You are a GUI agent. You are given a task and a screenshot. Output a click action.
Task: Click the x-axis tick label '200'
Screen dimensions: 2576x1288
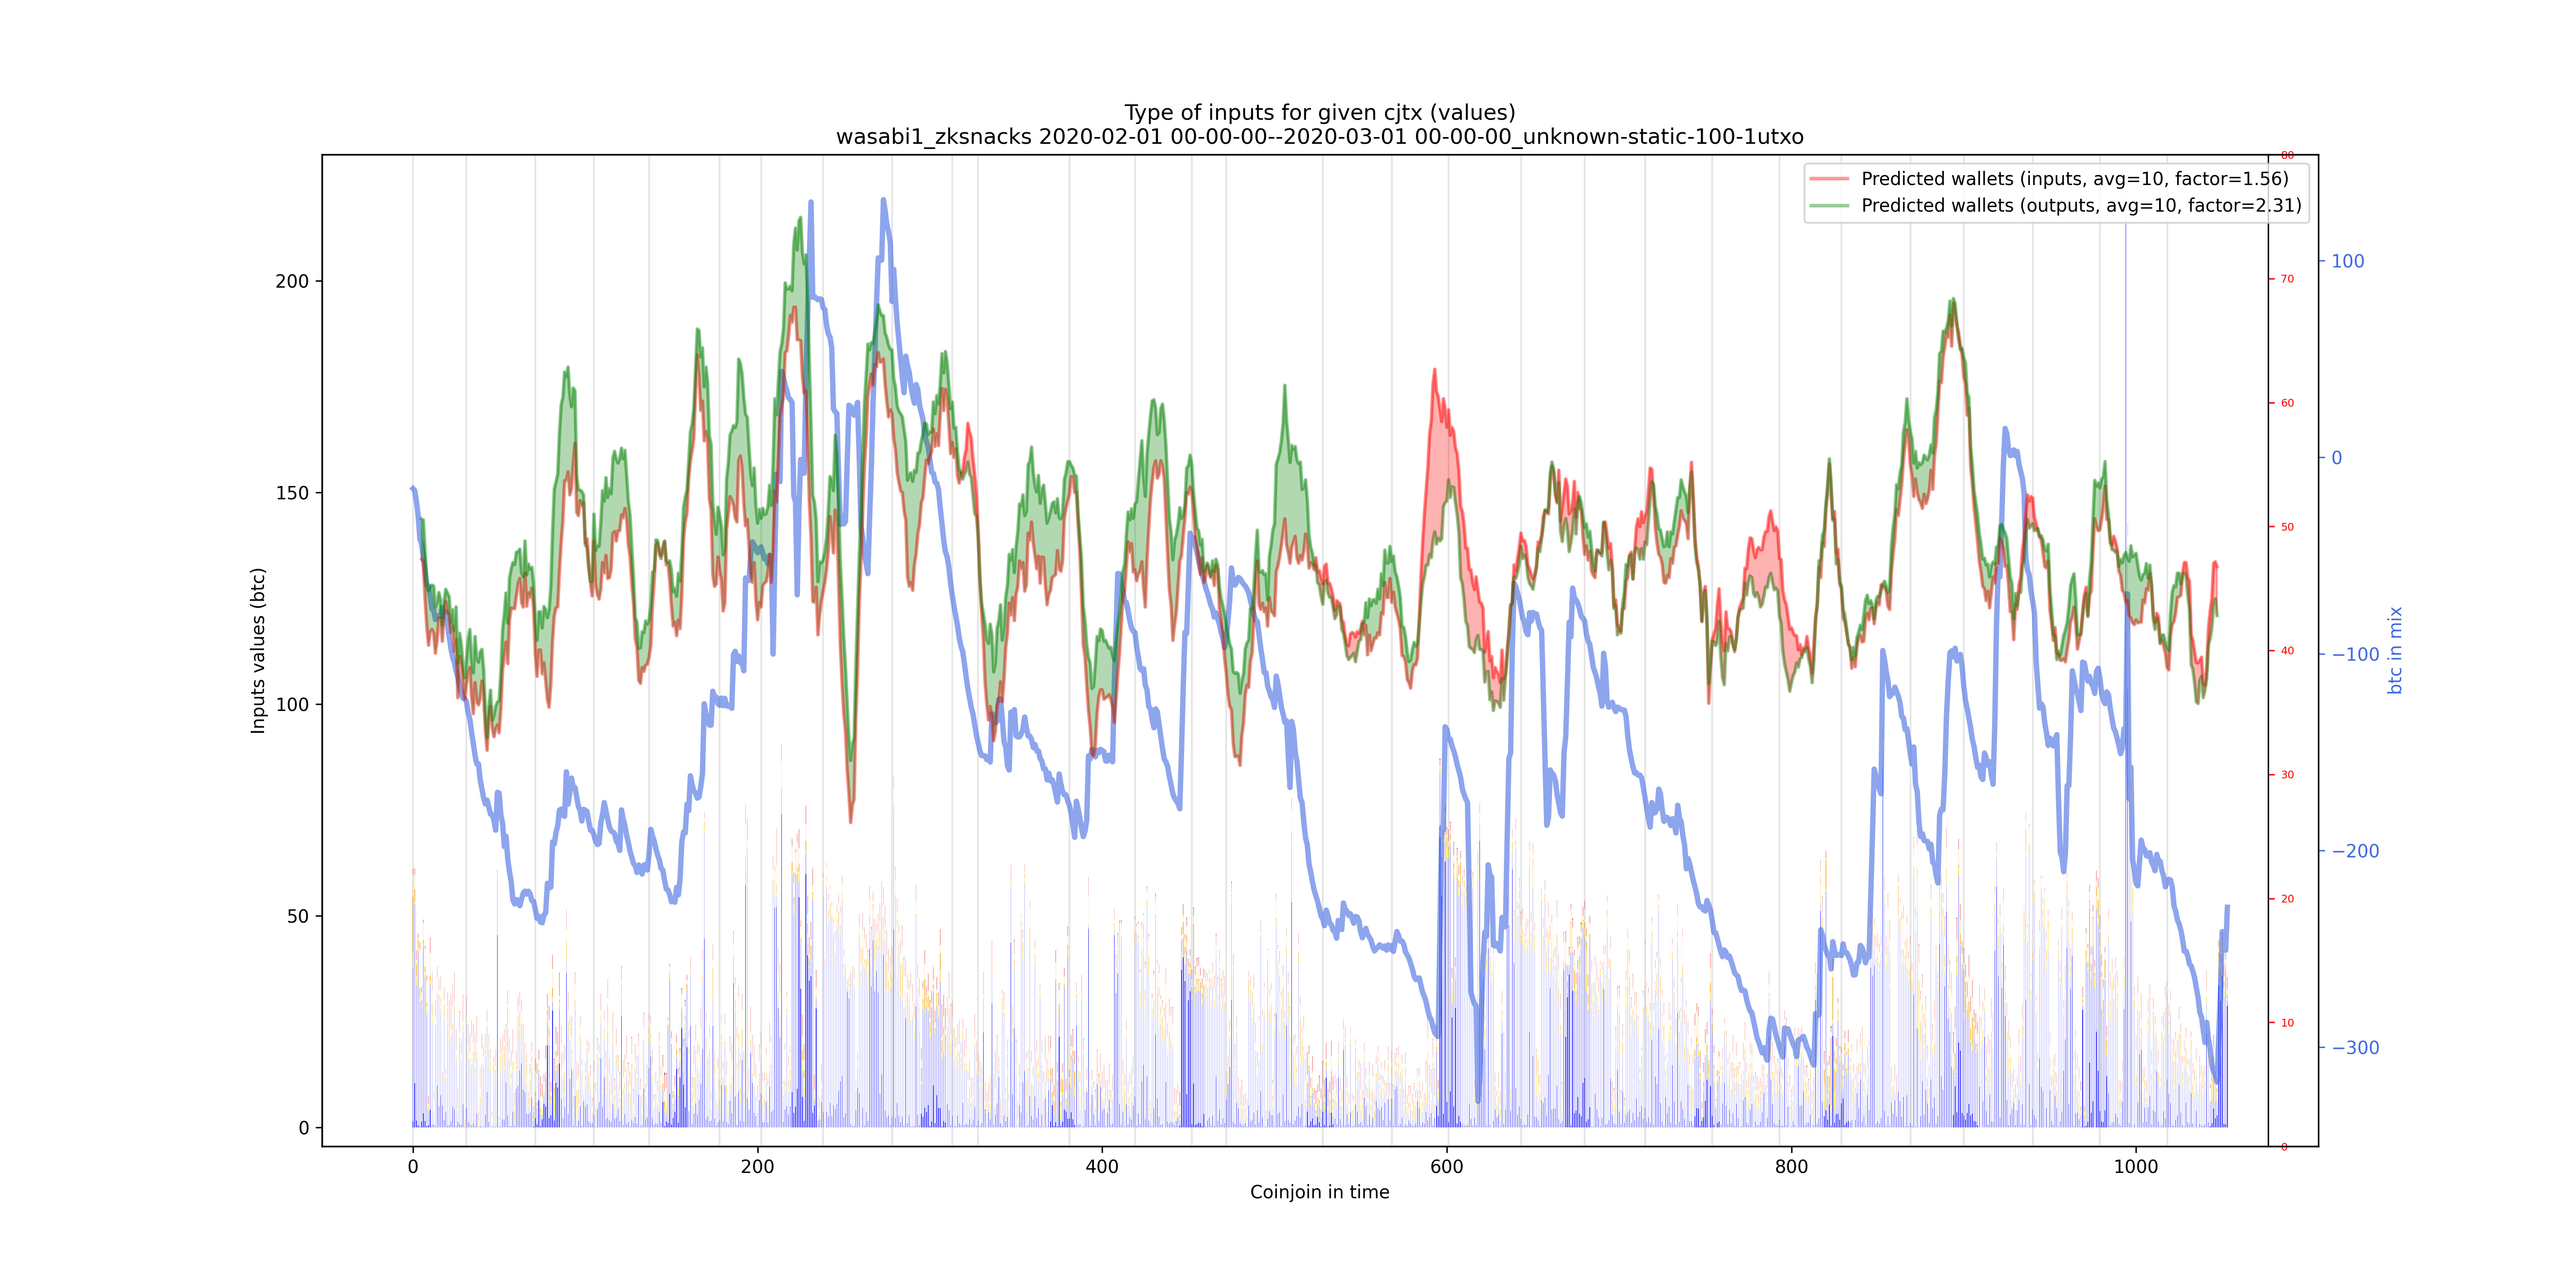point(758,1166)
